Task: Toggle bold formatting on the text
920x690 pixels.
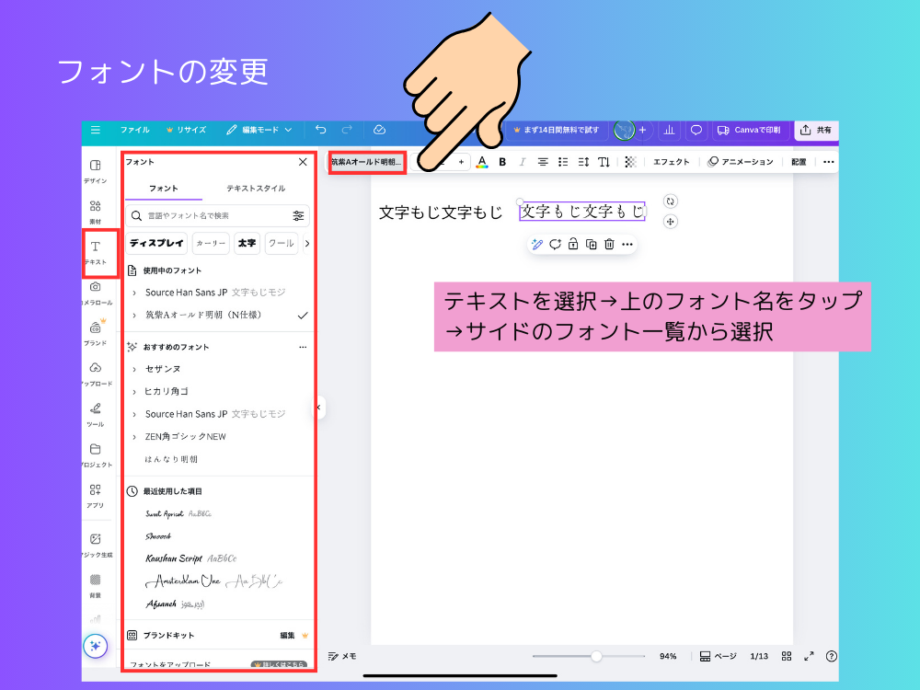Action: pos(502,161)
